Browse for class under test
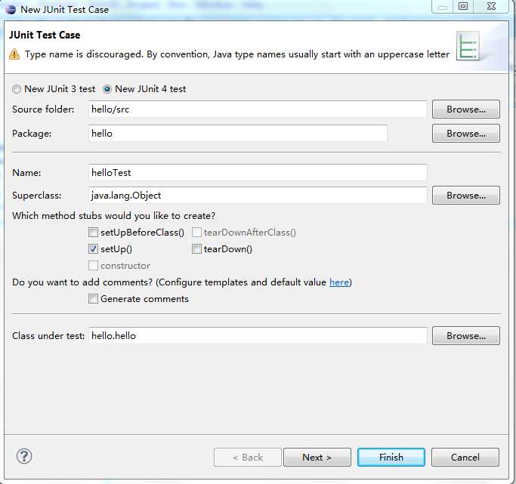The image size is (516, 484). [x=466, y=336]
